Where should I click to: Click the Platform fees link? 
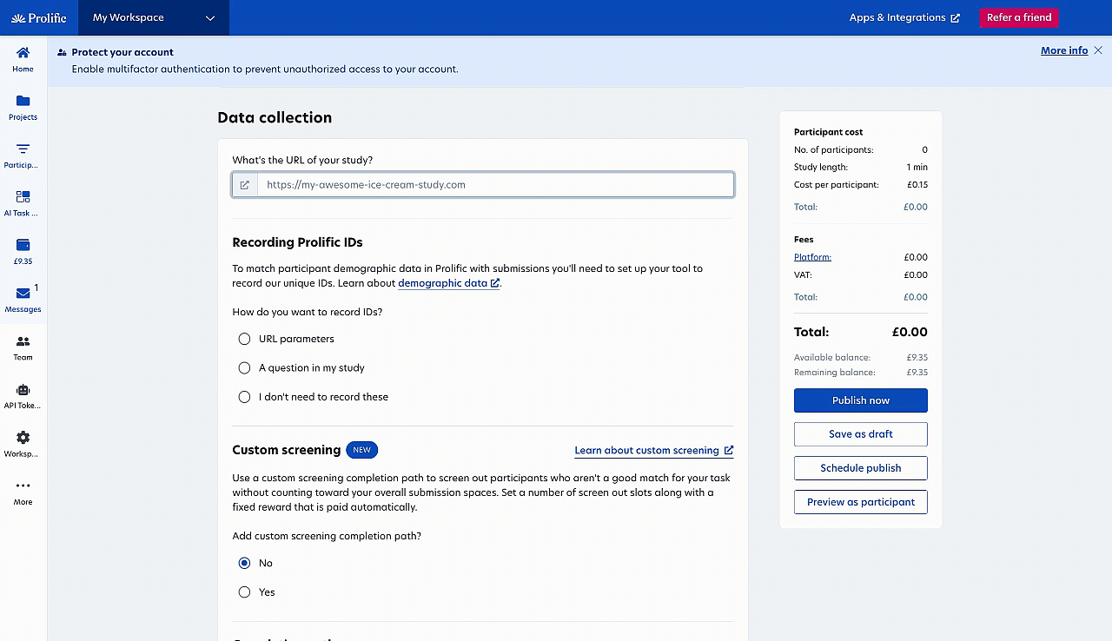(x=812, y=257)
